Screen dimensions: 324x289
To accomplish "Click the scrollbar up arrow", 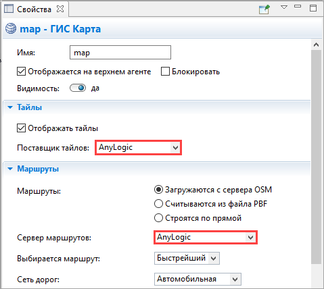I will pos(316,45).
